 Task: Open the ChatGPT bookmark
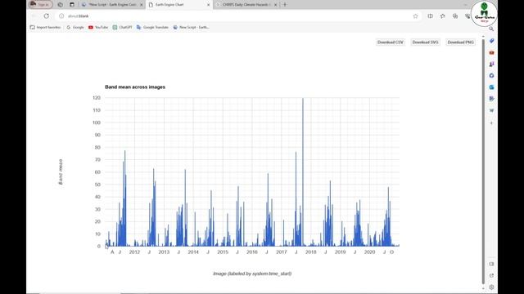tap(122, 27)
